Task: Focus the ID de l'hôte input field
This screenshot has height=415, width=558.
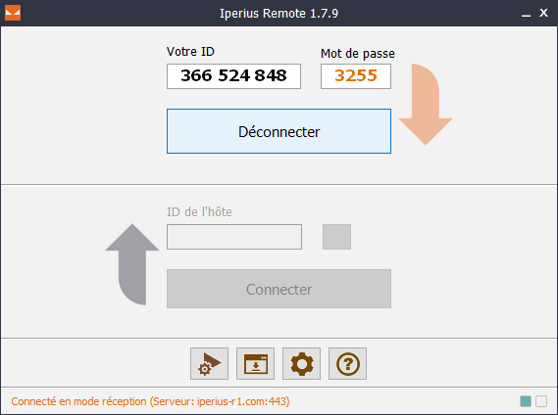Action: click(234, 237)
